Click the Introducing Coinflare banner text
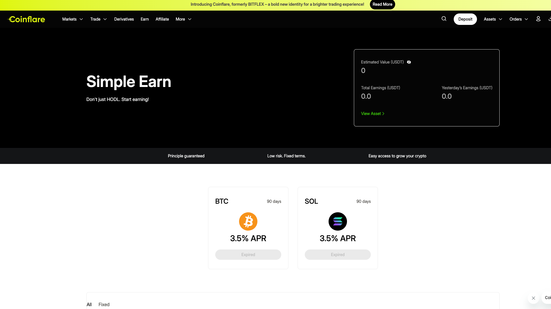This screenshot has width=551, height=309. pos(277,4)
